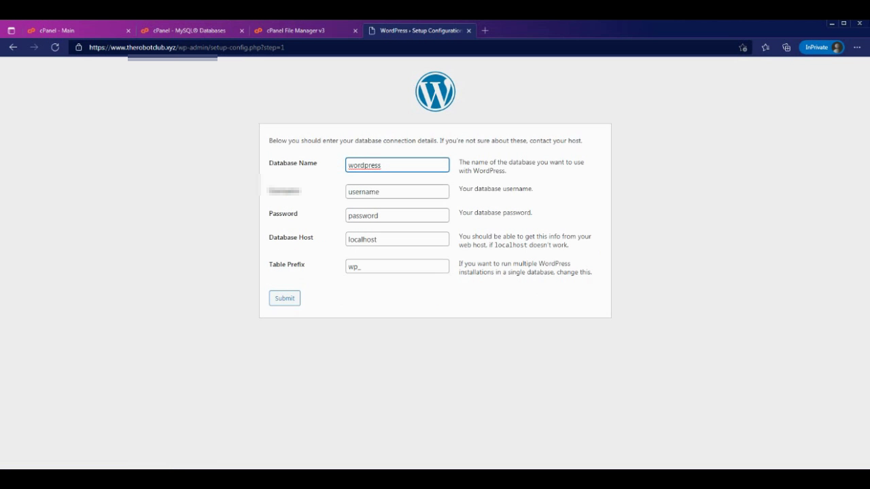Viewport: 870px width, 489px height.
Task: View site info via lock icon
Action: tap(79, 48)
